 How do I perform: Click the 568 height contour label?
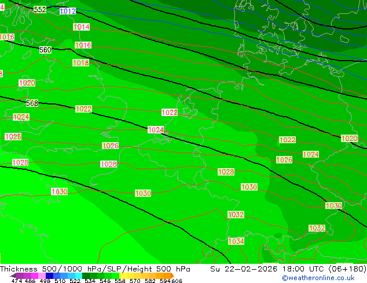point(32,103)
